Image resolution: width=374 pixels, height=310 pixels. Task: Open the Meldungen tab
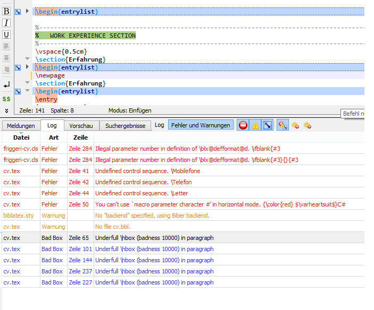coord(21,126)
